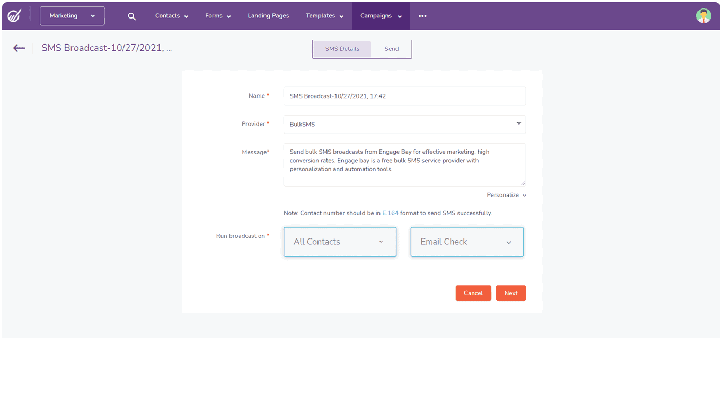This screenshot has height=407, width=724.
Task: Go back using the arrow icon
Action: (x=19, y=48)
